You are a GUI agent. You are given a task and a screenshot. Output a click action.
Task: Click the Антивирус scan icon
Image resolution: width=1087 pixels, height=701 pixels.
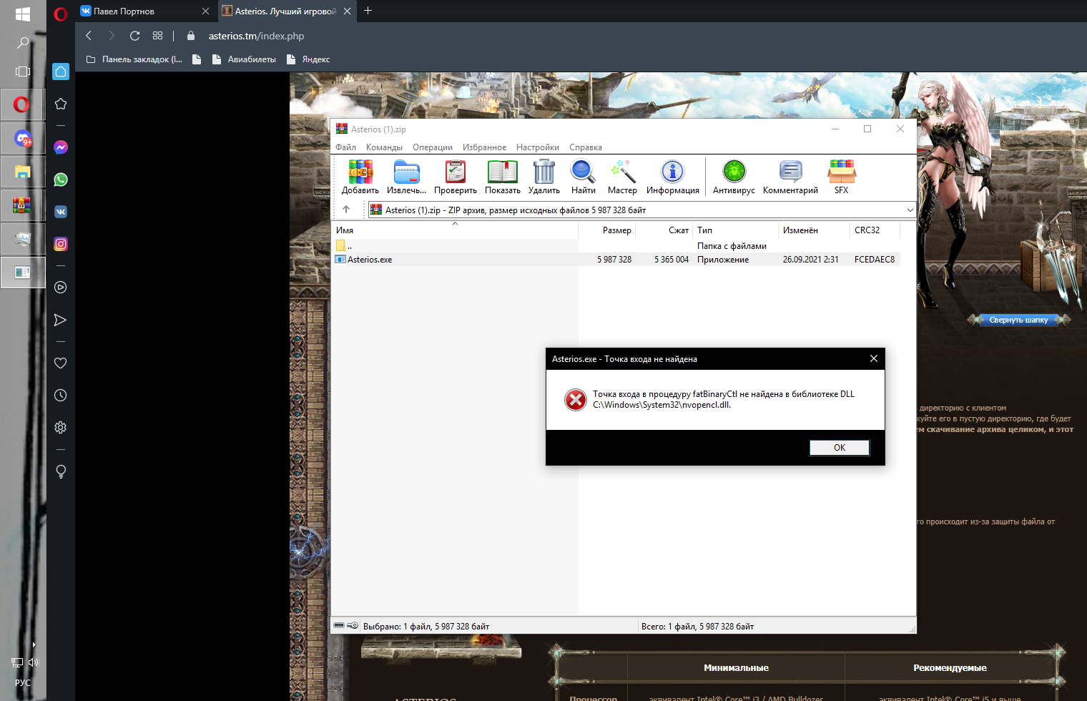click(734, 177)
